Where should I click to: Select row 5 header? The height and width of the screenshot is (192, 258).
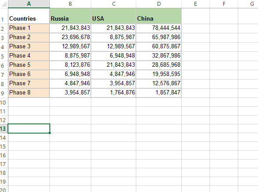[x=4, y=56]
